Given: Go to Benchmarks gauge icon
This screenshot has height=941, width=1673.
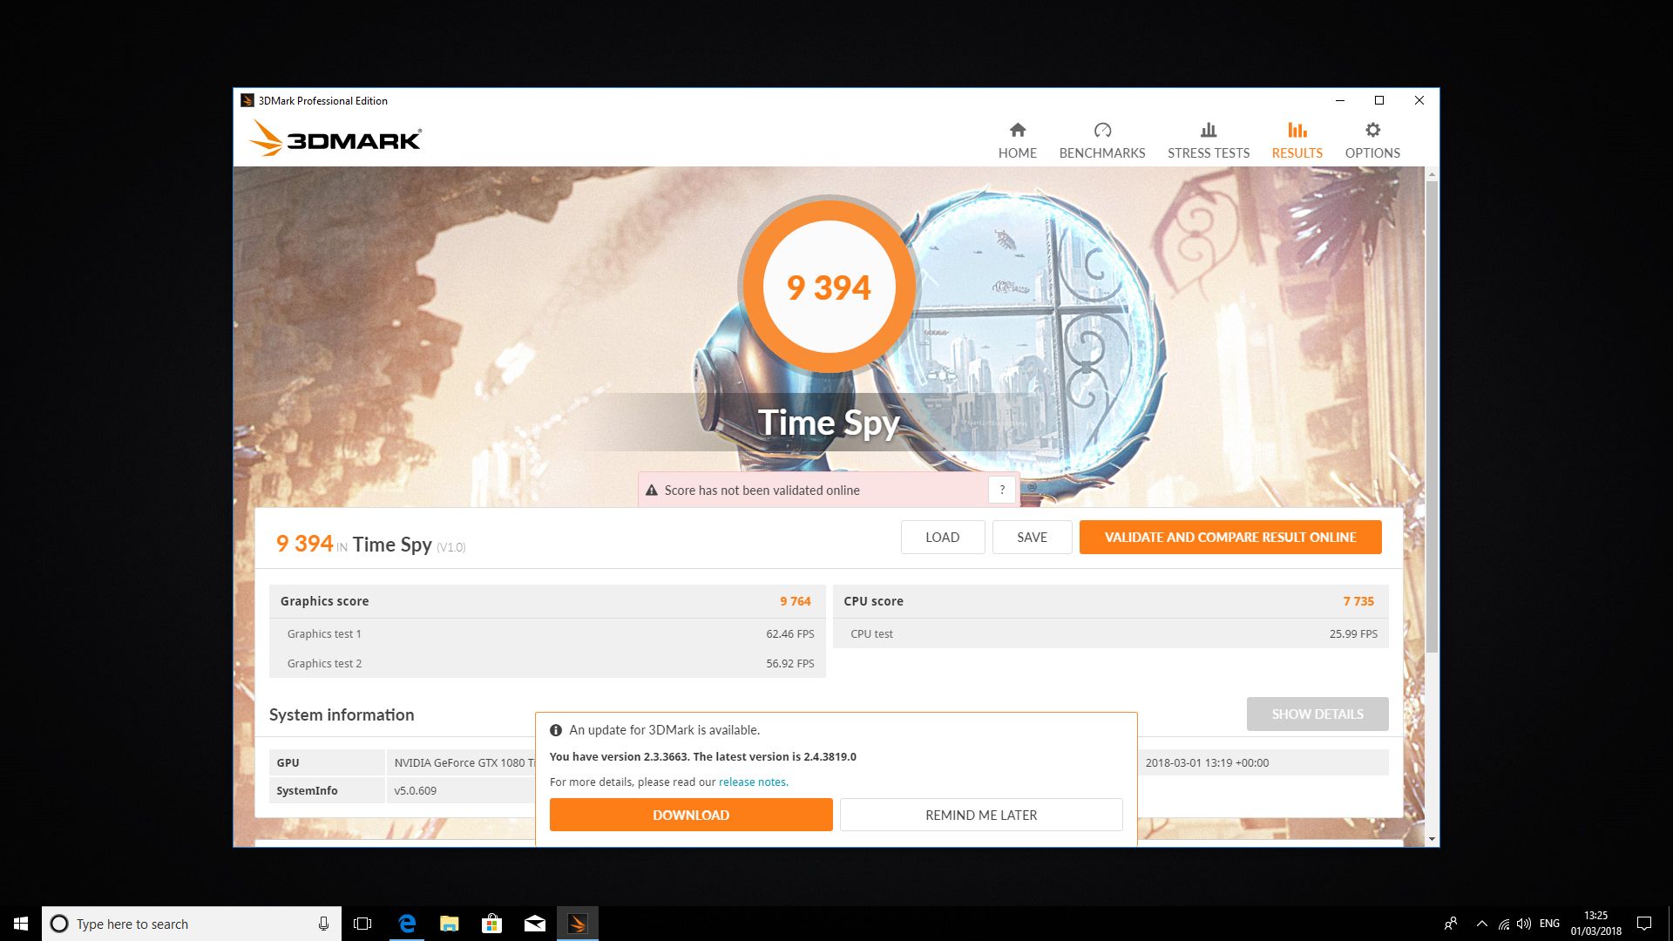Looking at the screenshot, I should [1102, 131].
